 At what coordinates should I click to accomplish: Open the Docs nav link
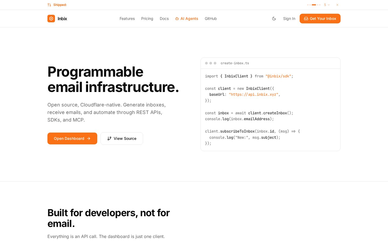[x=164, y=19]
